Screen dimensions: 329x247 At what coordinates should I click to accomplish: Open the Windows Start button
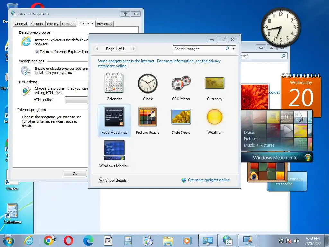[9, 241]
